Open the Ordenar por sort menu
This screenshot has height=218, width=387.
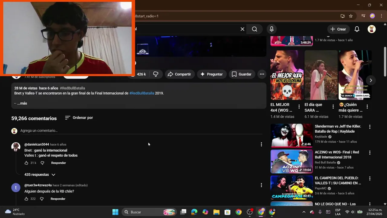click(x=79, y=117)
